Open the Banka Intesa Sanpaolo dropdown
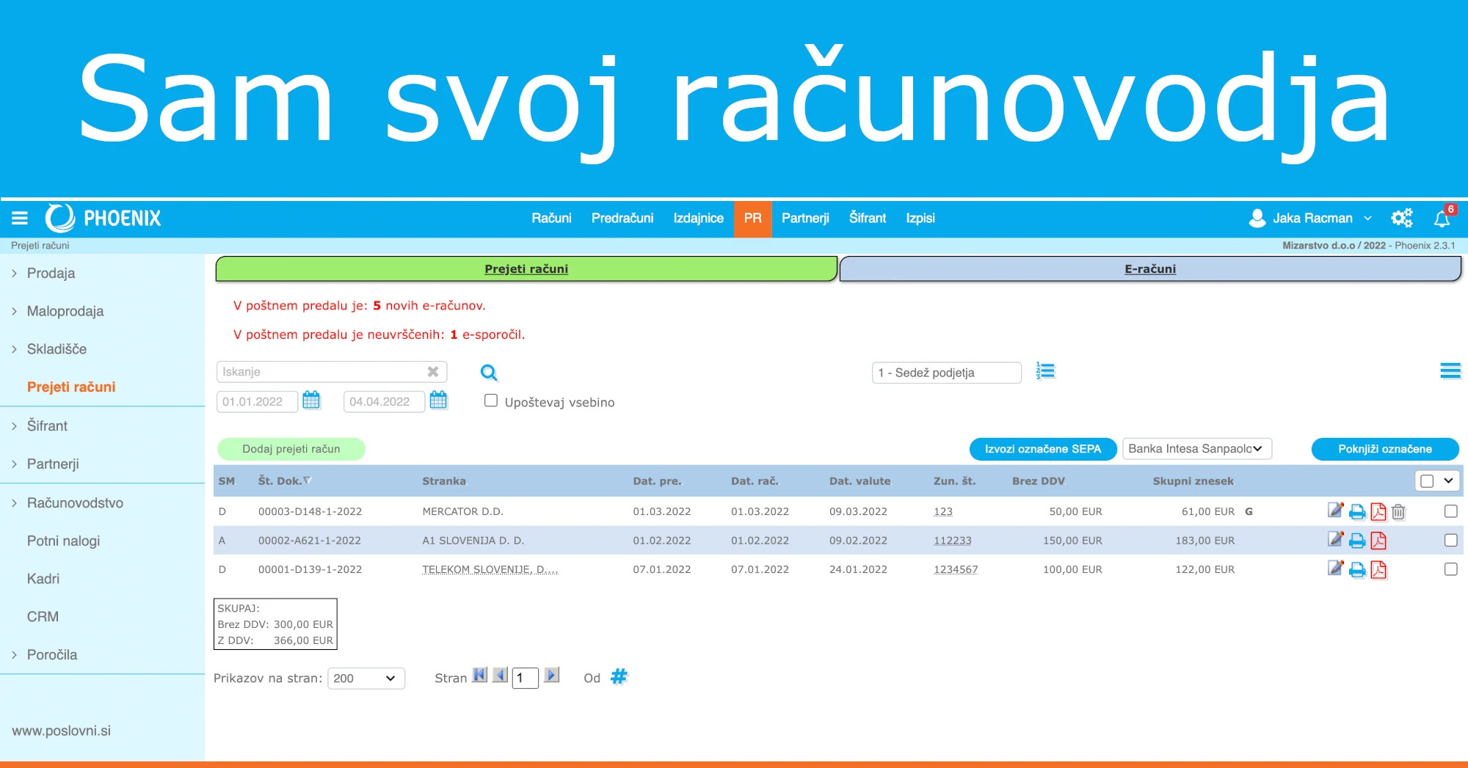 (1196, 448)
